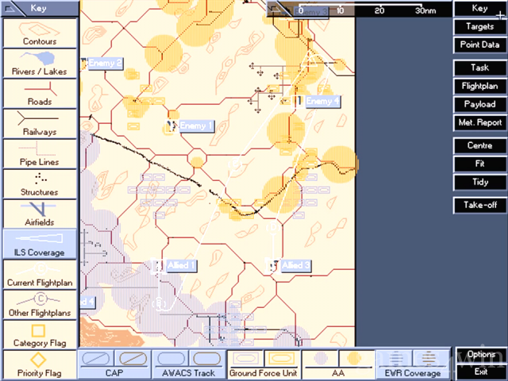Open the Met. Report

[x=479, y=122]
